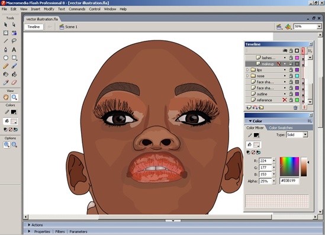Click the rainbow color picker field
The height and width of the screenshot is (235, 325).
(289, 166)
